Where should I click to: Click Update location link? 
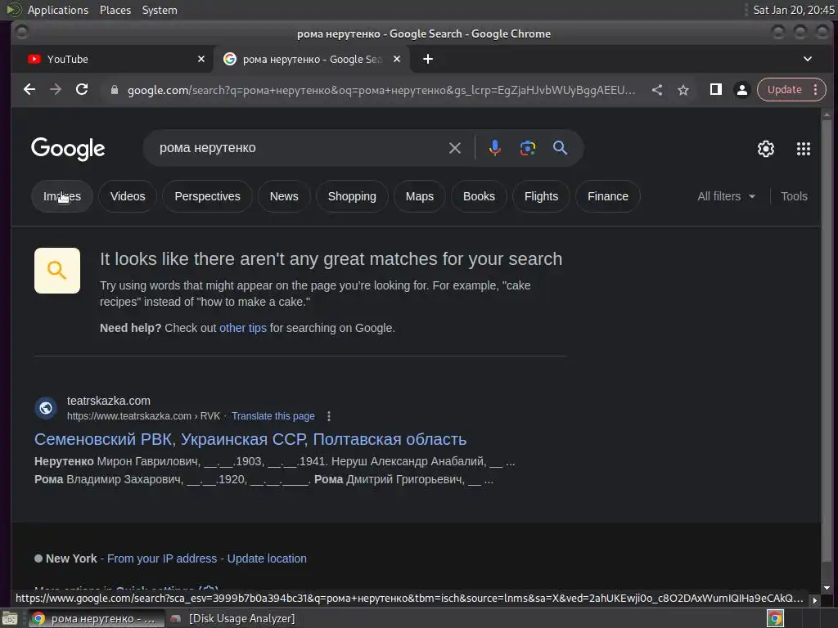[267, 558]
